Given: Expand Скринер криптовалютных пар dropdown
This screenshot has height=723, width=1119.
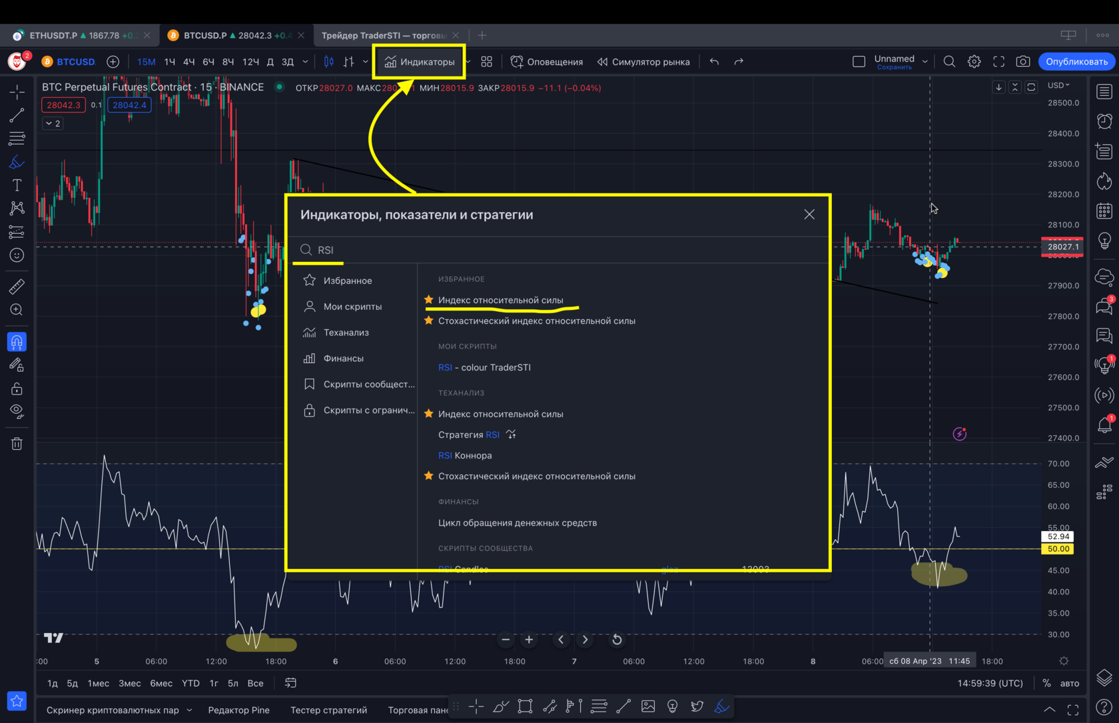Looking at the screenshot, I should click(189, 710).
